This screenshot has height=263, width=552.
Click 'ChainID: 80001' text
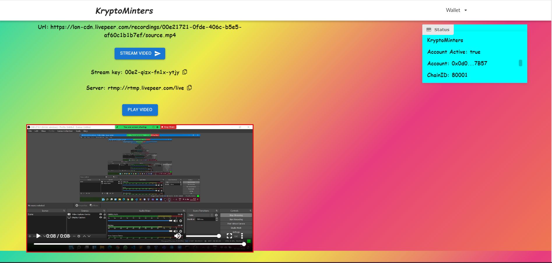447,75
